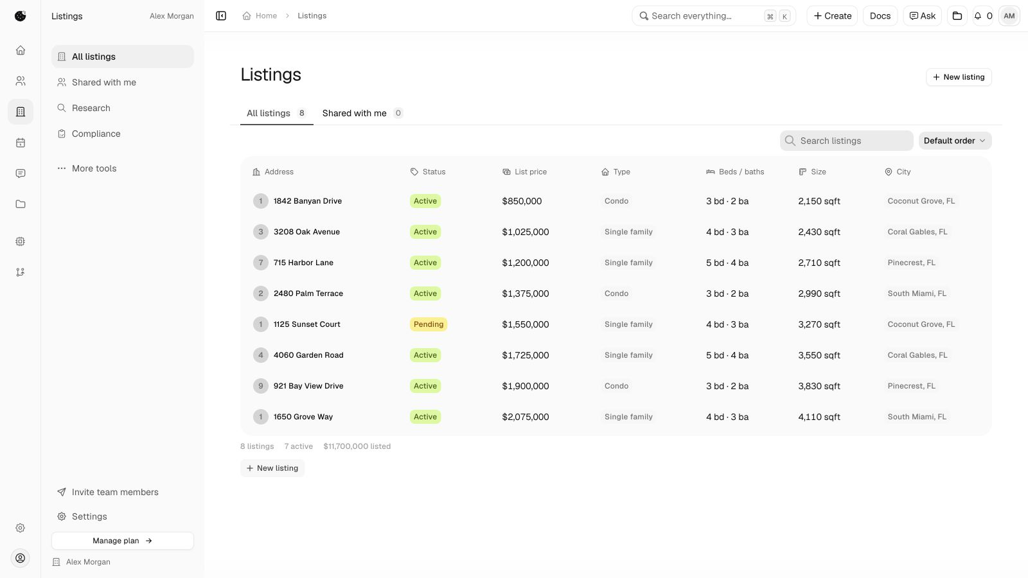Click New listing below the table

pyautogui.click(x=272, y=468)
